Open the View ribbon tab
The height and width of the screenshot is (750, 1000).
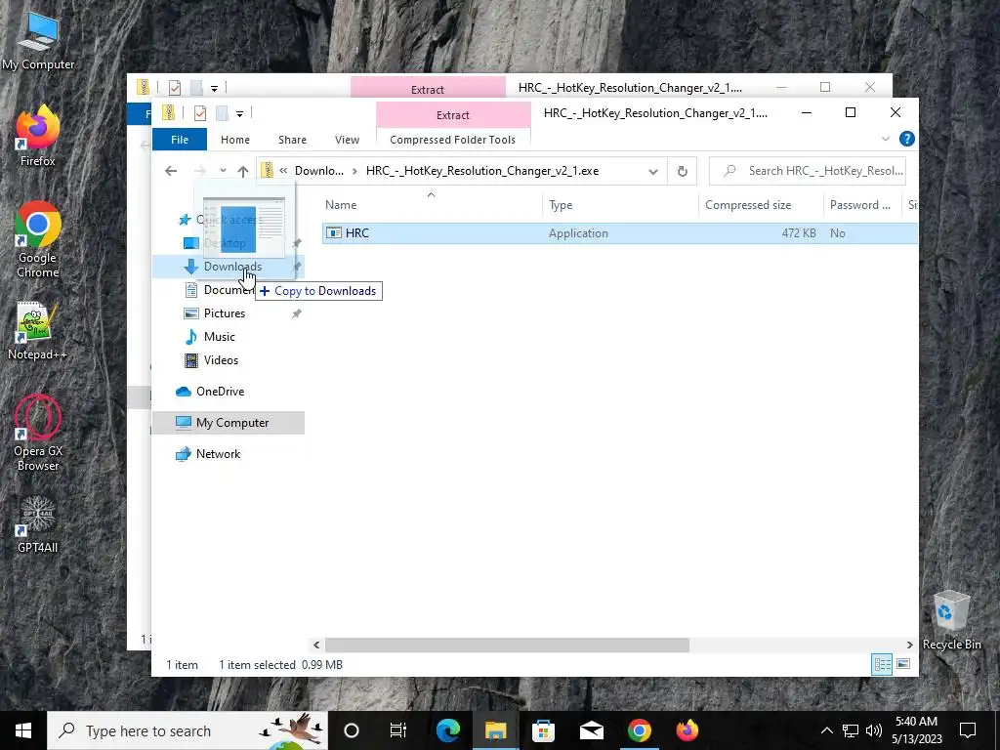coord(347,140)
